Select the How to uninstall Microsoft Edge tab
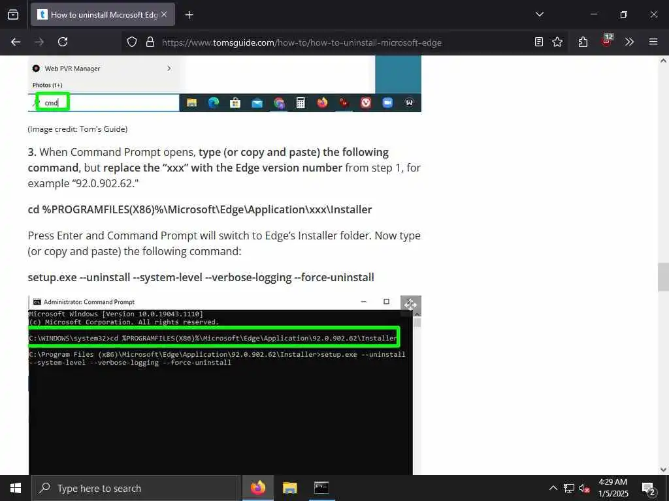The width and height of the screenshot is (669, 501). (103, 14)
